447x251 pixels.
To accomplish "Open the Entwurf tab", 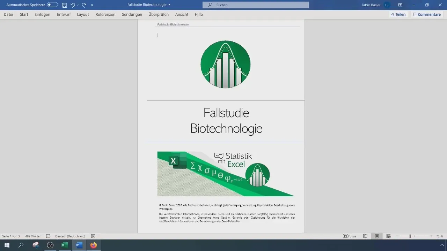I will pyautogui.click(x=64, y=14).
